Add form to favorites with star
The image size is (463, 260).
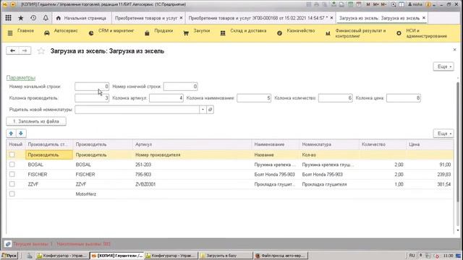(x=41, y=51)
